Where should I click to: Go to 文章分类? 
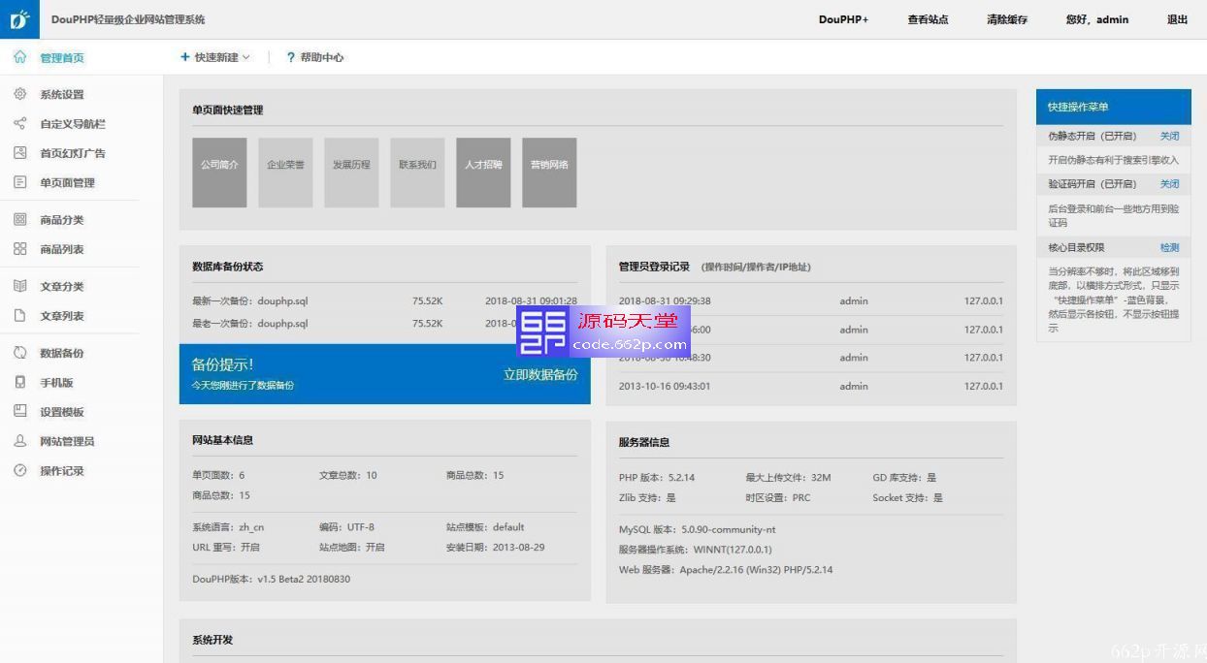coord(62,286)
